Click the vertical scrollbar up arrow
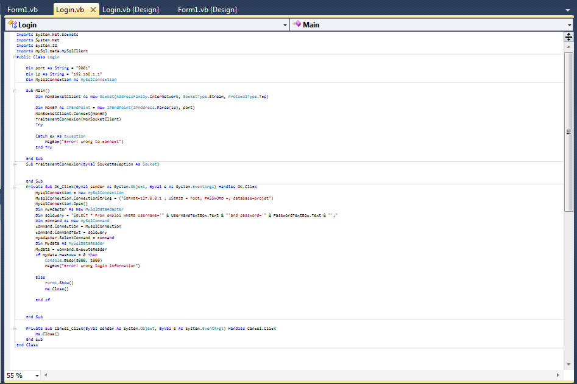This screenshot has height=384, width=577. [568, 46]
